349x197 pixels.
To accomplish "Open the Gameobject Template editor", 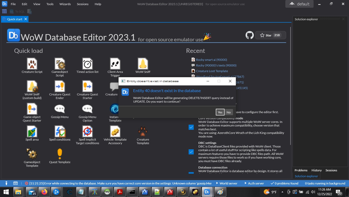I will pyautogui.click(x=32, y=158).
